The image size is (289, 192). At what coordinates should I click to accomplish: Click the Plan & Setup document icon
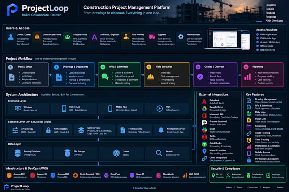[x=12, y=77]
